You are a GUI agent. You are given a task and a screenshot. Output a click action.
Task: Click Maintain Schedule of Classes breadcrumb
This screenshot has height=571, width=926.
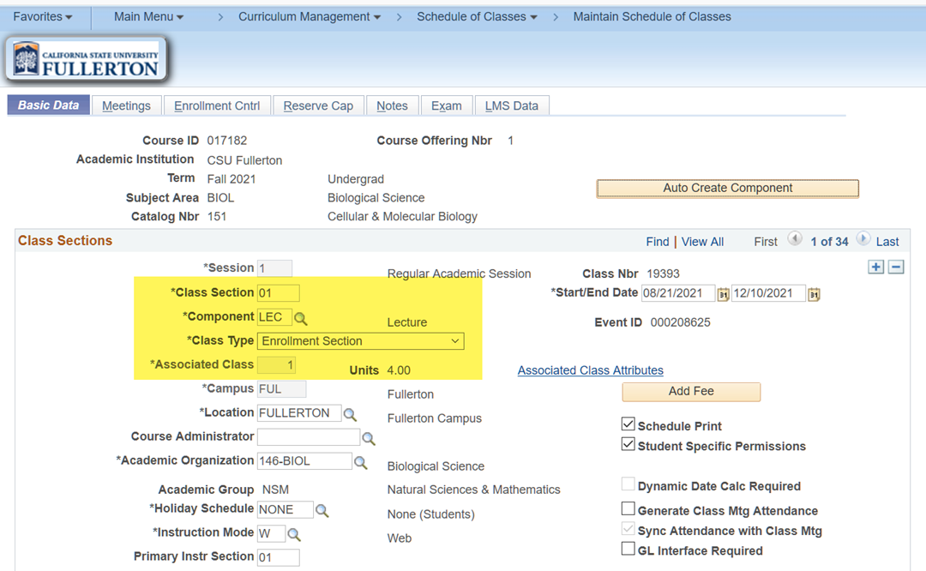tap(652, 16)
